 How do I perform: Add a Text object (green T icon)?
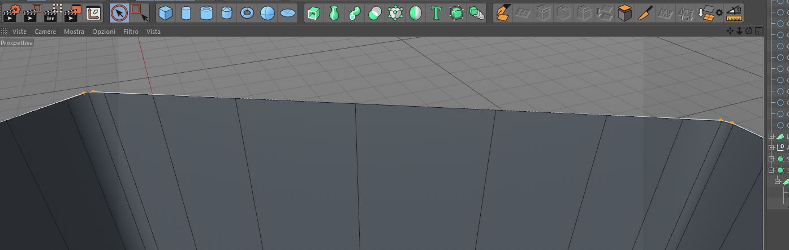[x=436, y=12]
